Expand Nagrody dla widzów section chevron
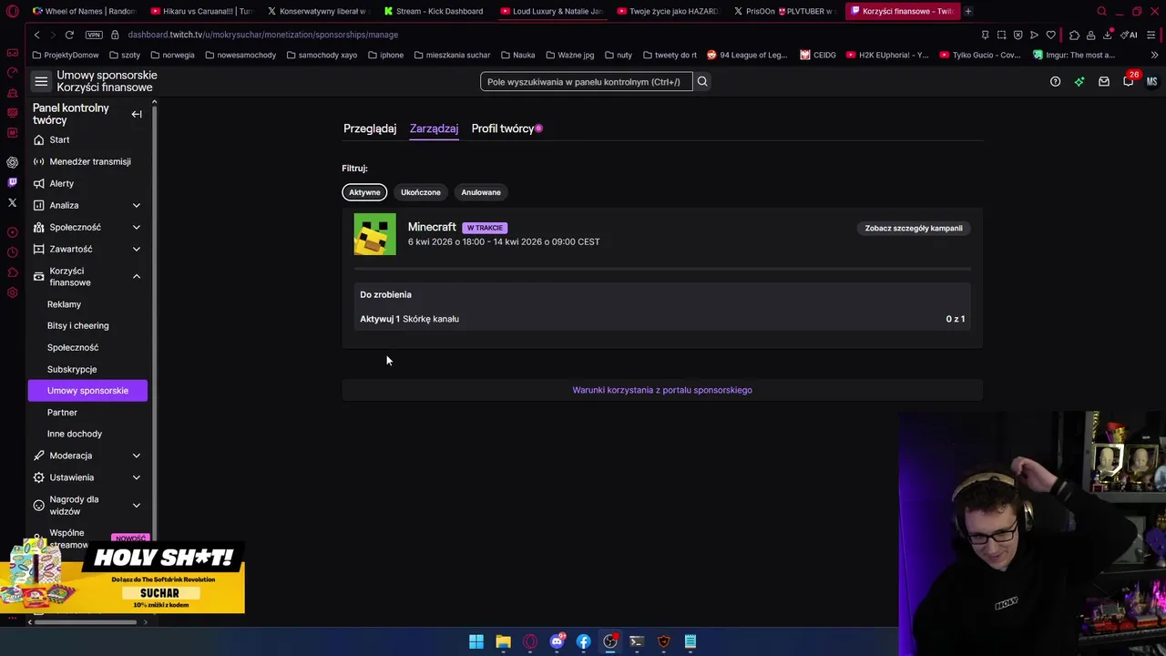The height and width of the screenshot is (656, 1166). (x=137, y=505)
